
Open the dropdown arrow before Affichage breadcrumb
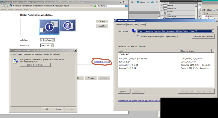44,6
